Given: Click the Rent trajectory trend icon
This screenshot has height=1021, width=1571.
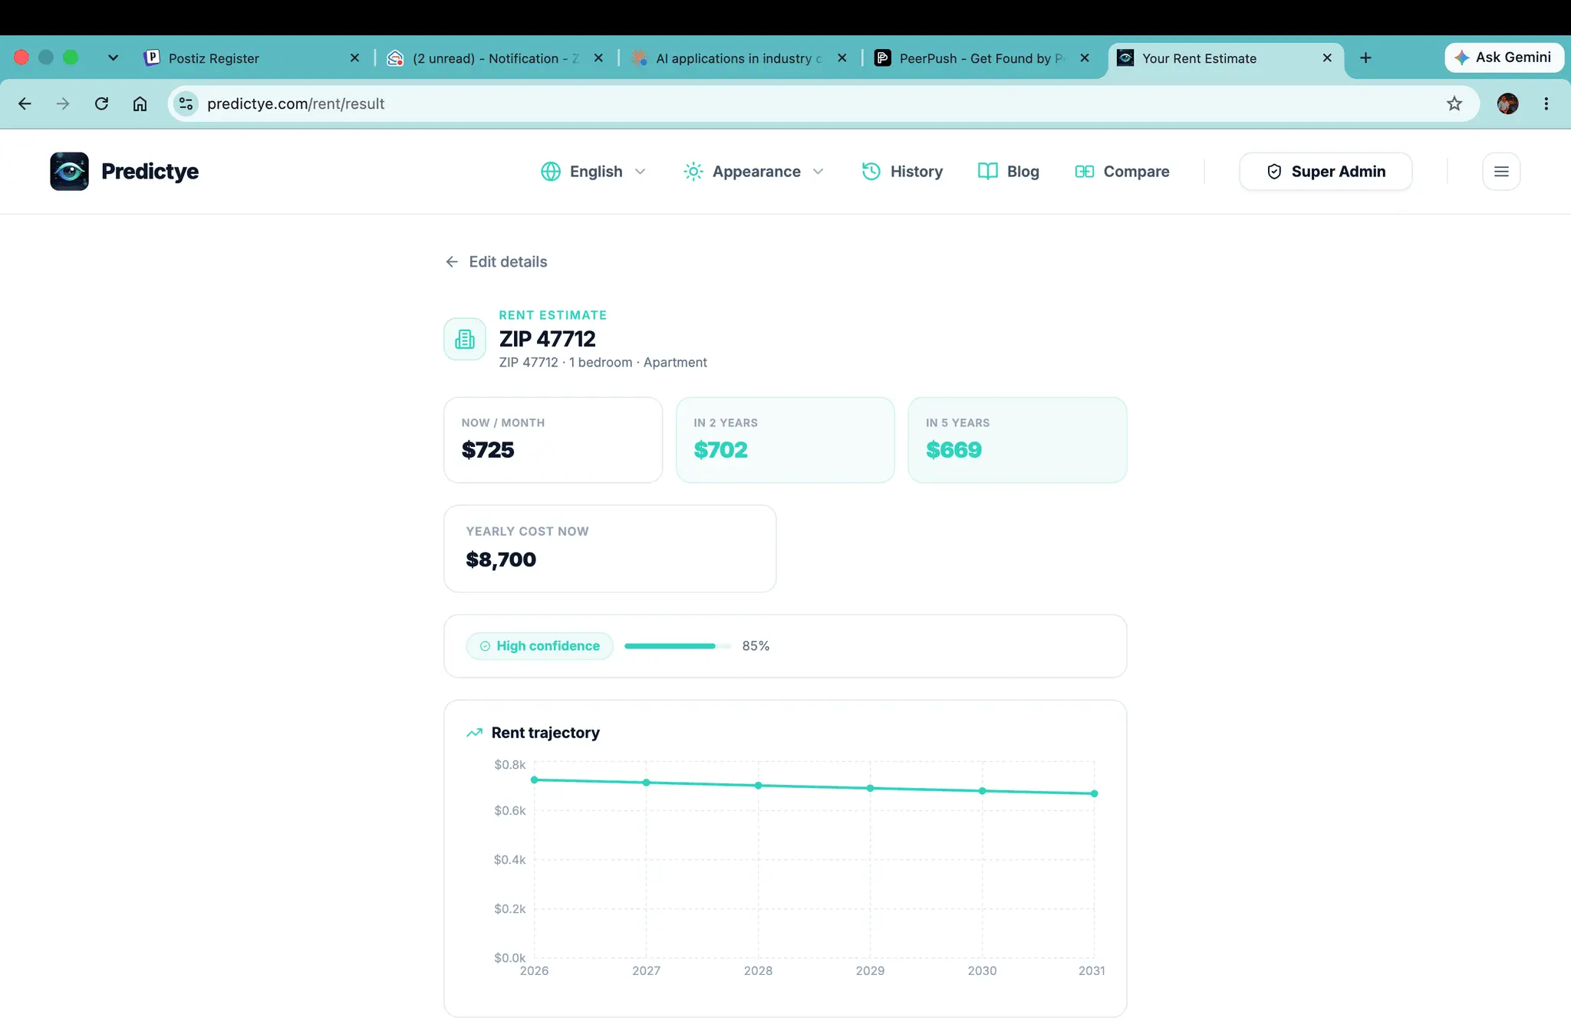Looking at the screenshot, I should click(x=474, y=733).
